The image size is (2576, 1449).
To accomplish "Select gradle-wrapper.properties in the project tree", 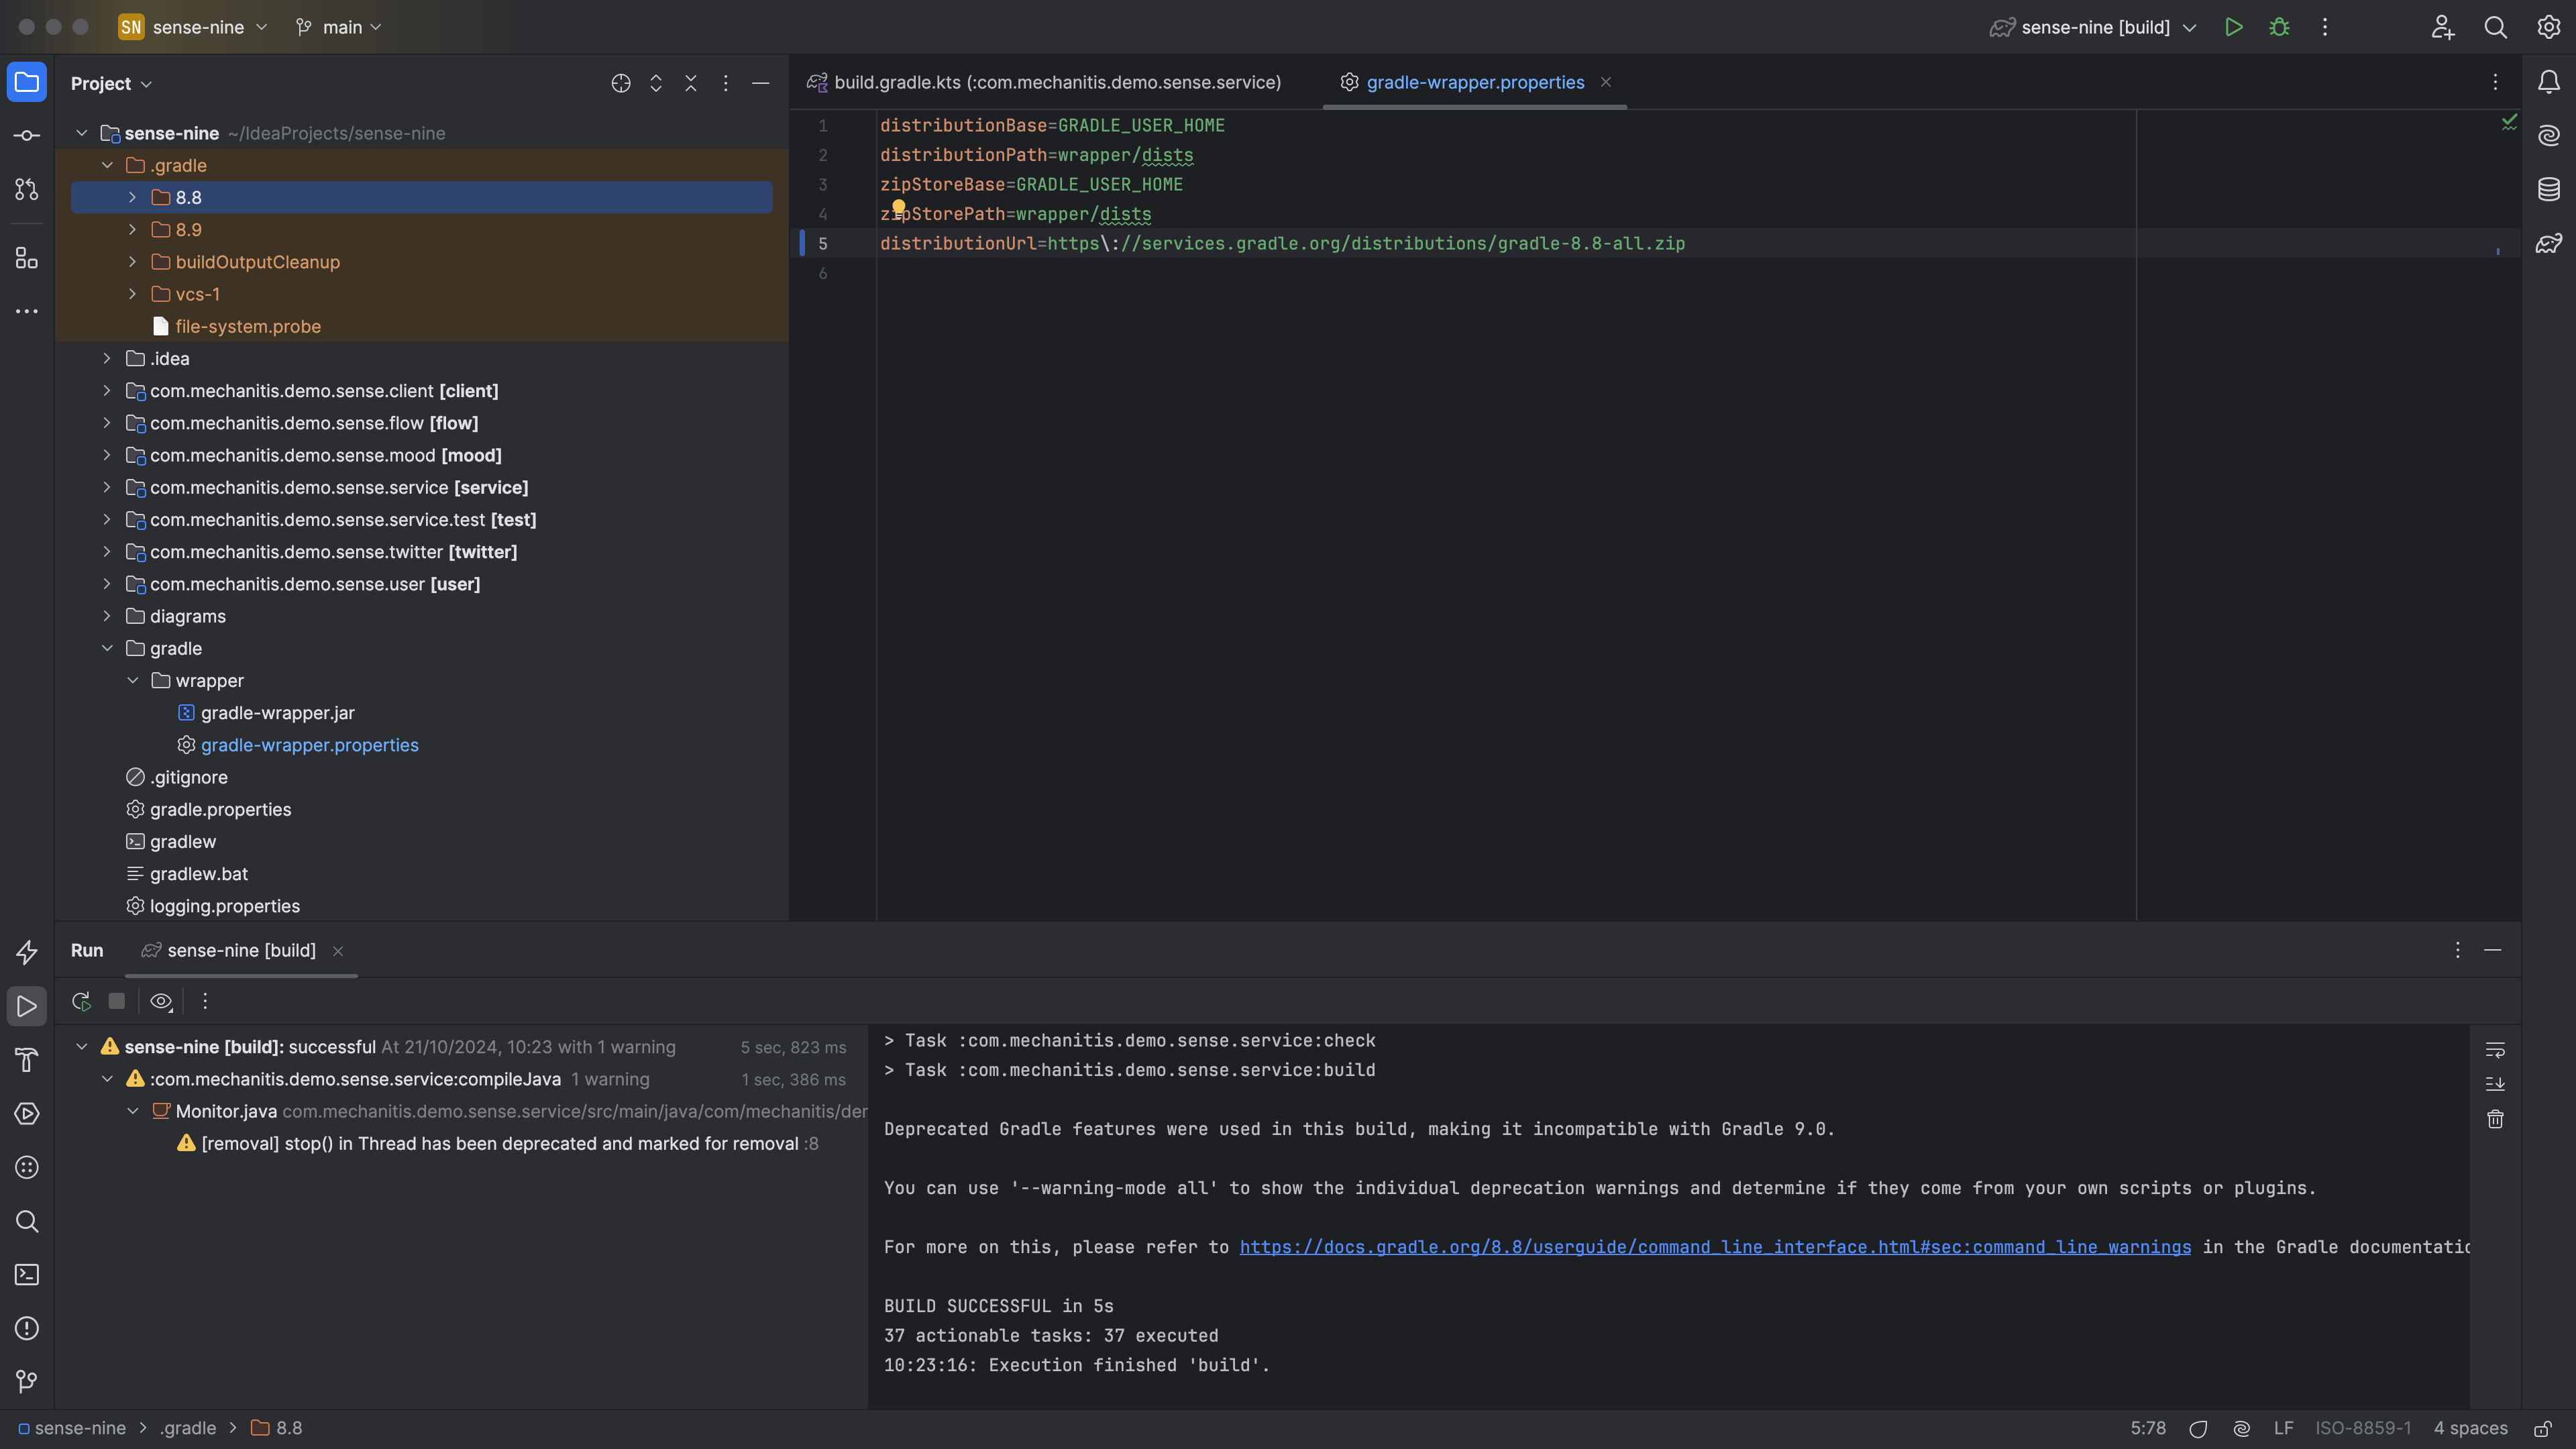I will 309,744.
